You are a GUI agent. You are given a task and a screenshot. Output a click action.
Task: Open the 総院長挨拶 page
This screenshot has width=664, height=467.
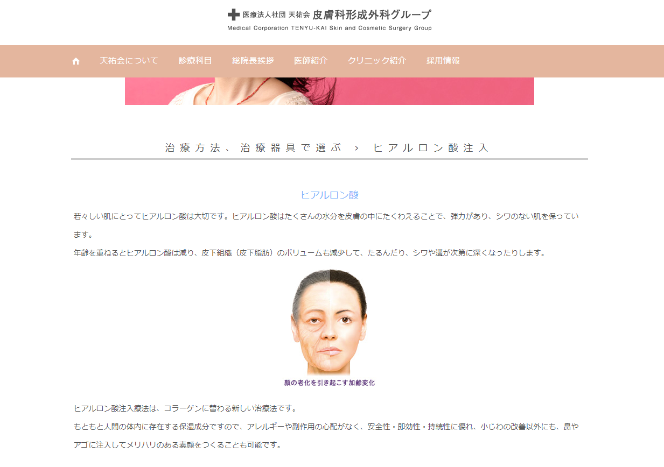point(253,61)
